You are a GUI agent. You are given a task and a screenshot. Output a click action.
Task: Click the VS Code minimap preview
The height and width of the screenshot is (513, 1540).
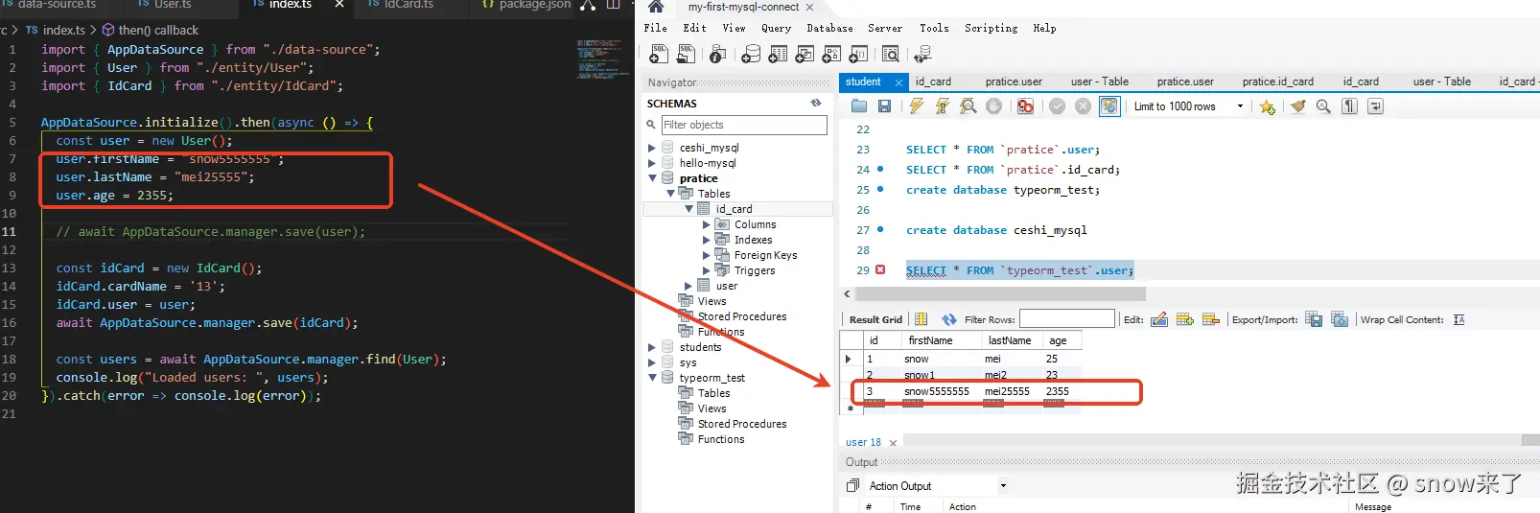[x=598, y=59]
